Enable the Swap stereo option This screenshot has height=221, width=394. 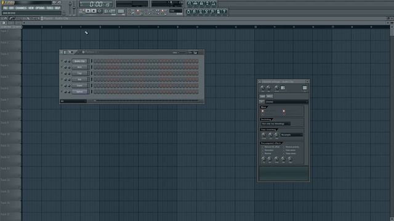(289, 153)
